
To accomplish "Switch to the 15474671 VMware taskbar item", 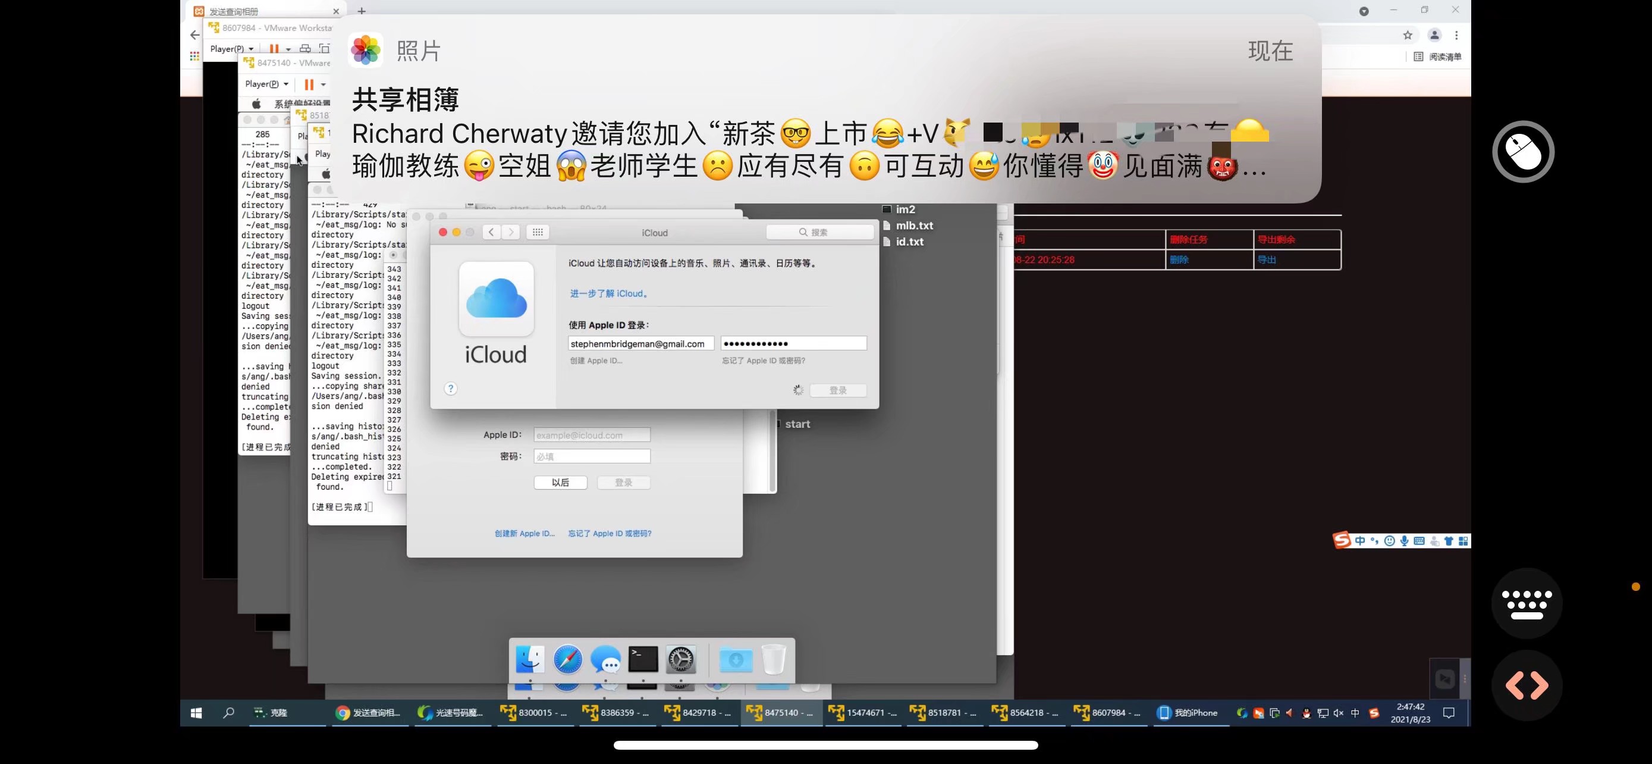I will (862, 713).
